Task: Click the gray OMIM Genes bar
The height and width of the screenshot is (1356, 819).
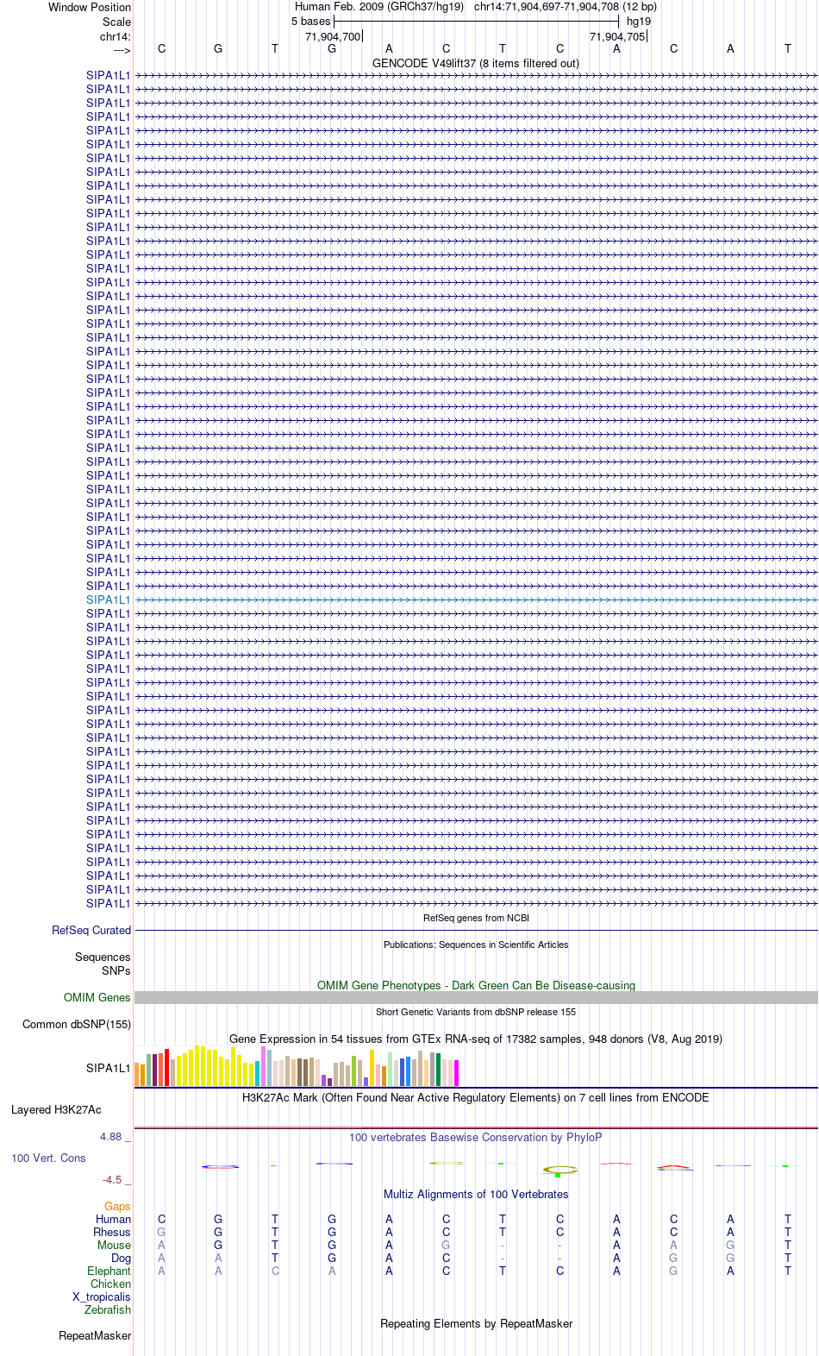Action: [476, 997]
